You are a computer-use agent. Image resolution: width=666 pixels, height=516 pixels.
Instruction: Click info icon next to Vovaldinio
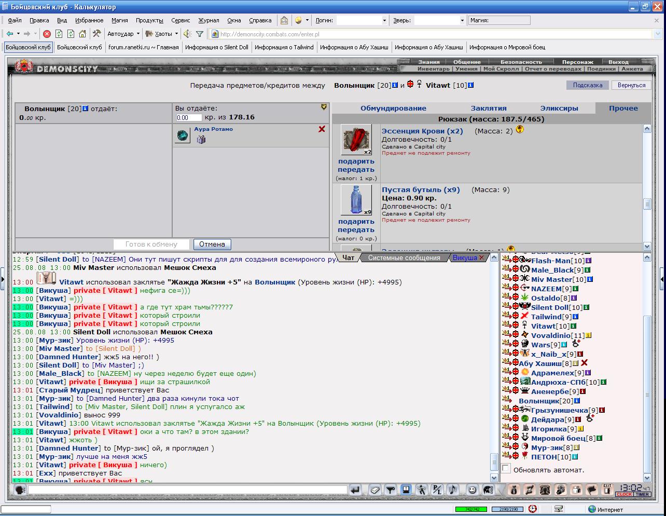tap(588, 335)
